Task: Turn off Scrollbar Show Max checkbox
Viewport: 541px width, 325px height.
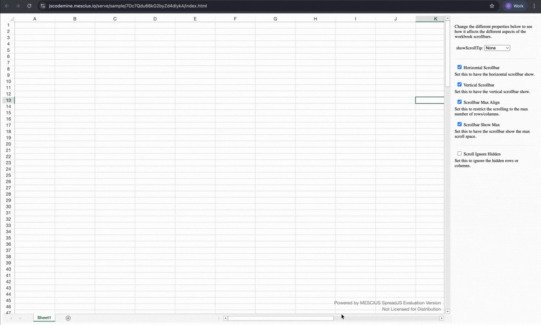Action: pyautogui.click(x=459, y=124)
